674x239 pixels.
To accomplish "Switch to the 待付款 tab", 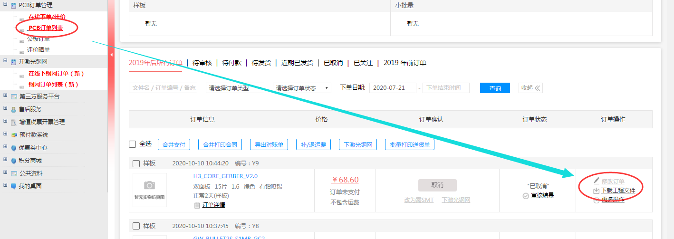I will pyautogui.click(x=231, y=63).
